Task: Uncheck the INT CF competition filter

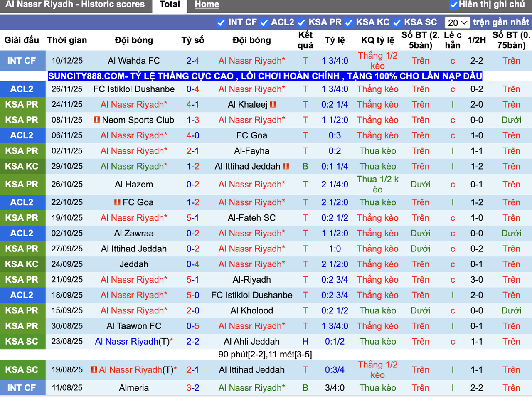Action: coord(222,22)
